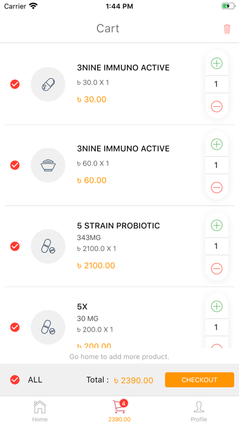Open the capsule thumbnail of first product
Screen dimensions: 239x425
tap(48, 84)
